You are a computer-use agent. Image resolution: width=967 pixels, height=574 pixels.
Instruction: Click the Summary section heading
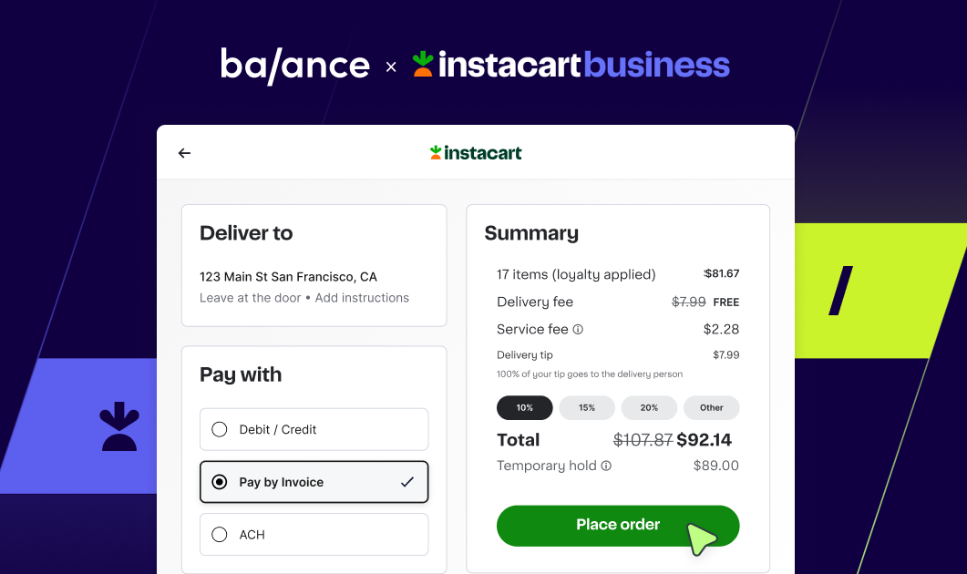[x=531, y=233]
